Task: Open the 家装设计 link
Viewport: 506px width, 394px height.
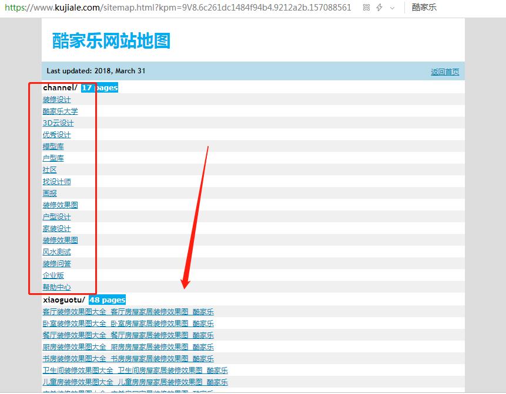Action: (x=57, y=229)
